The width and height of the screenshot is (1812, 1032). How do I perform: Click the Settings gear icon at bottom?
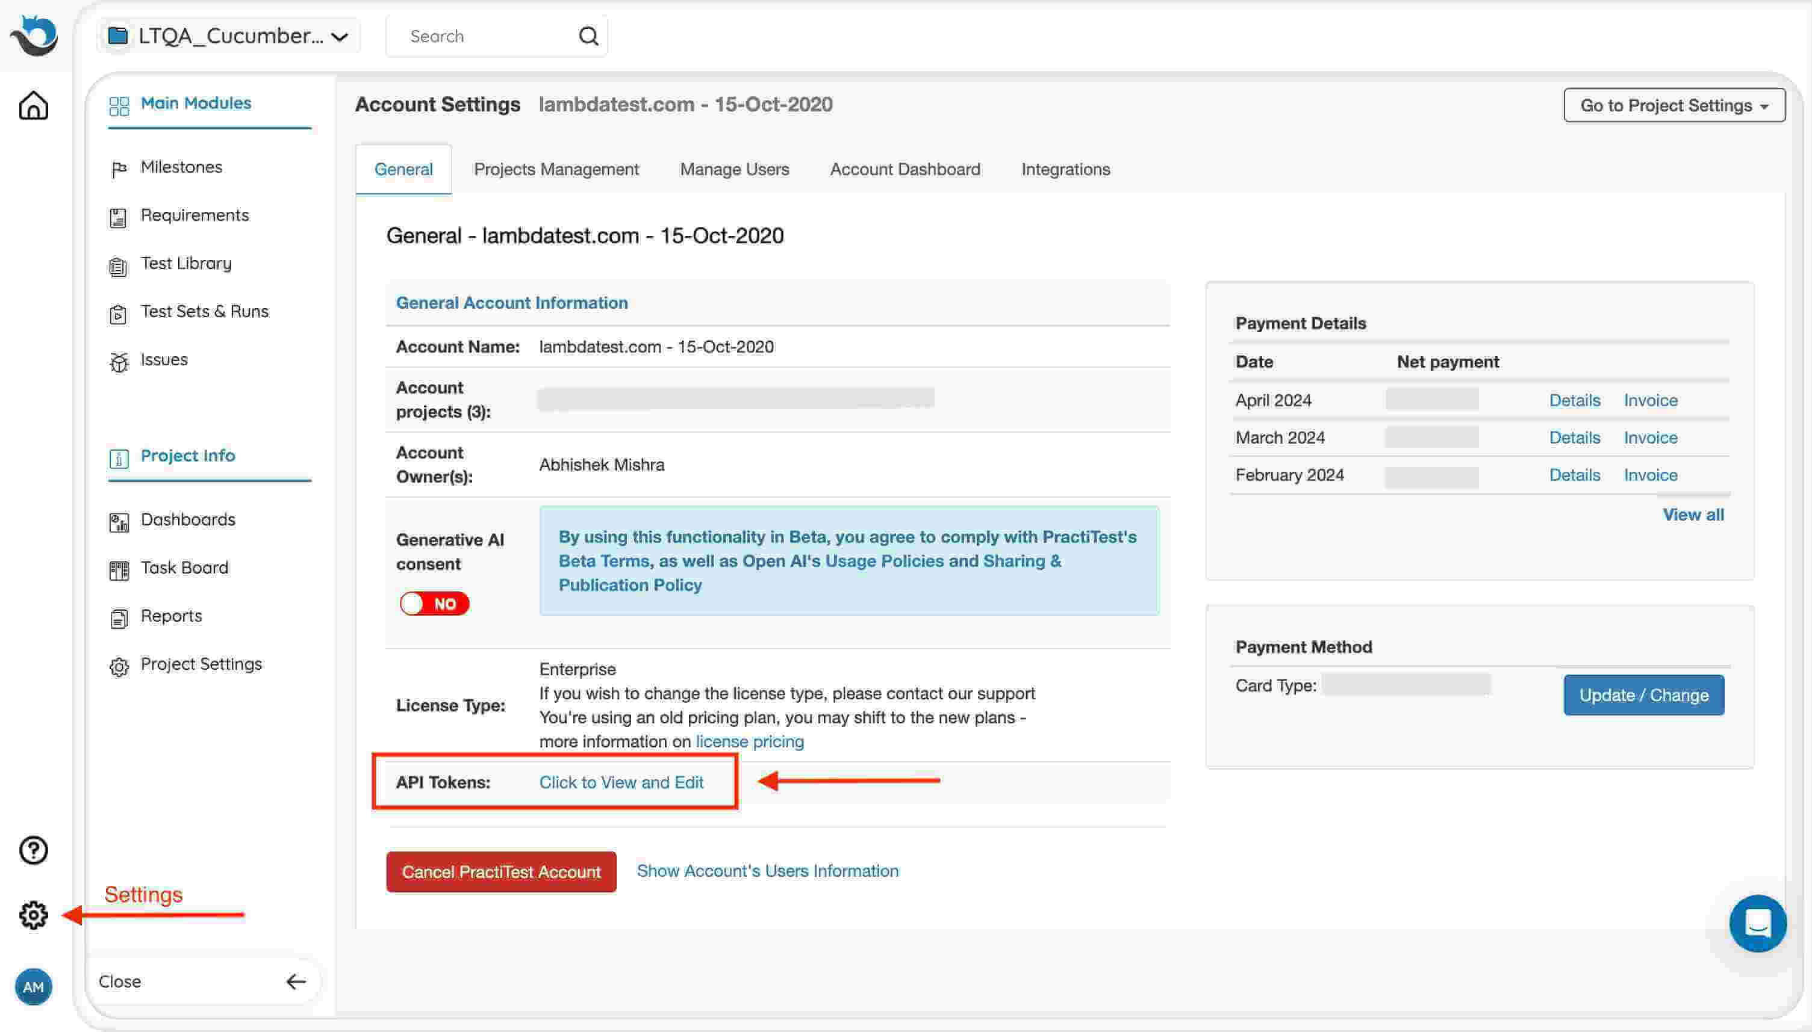click(x=34, y=914)
